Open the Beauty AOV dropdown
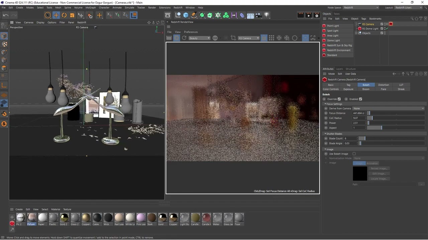428x240 pixels. pos(199,38)
